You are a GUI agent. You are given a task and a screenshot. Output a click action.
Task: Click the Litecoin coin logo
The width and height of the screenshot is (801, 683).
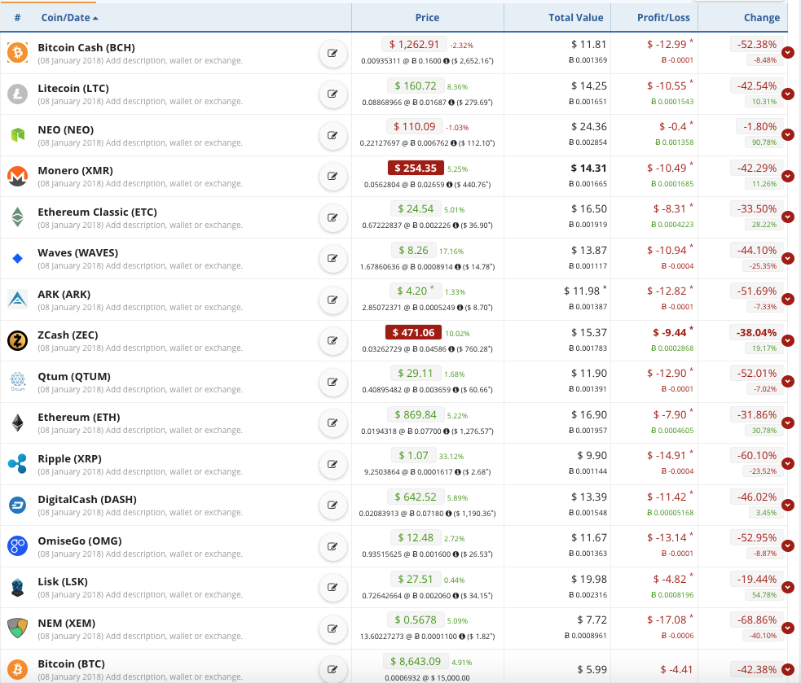17,94
